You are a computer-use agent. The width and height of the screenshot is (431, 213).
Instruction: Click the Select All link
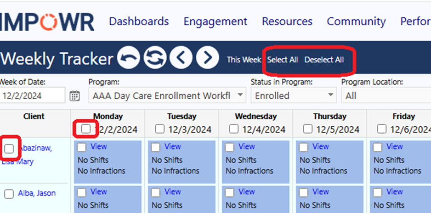tap(283, 60)
